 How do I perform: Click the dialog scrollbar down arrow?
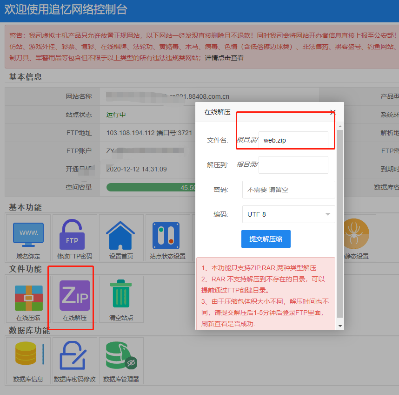click(340, 326)
